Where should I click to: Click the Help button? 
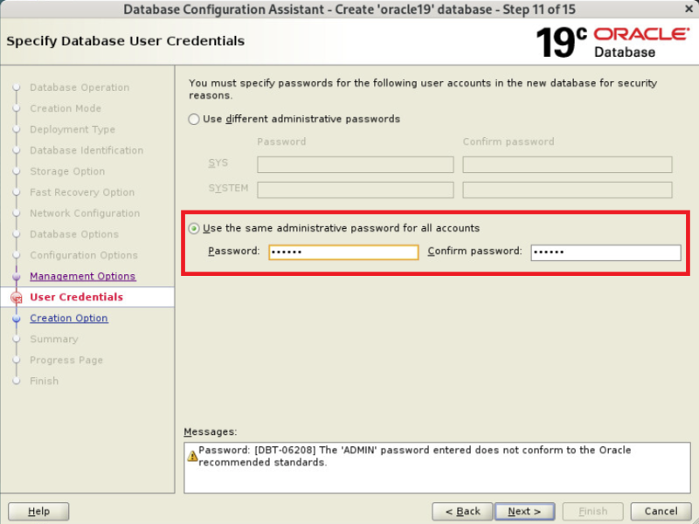pos(38,511)
